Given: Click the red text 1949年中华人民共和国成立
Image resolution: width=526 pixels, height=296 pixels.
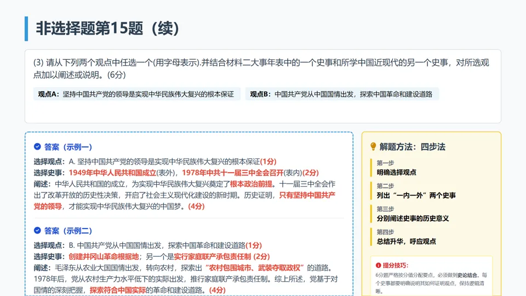Looking at the screenshot, I should pos(112,173).
